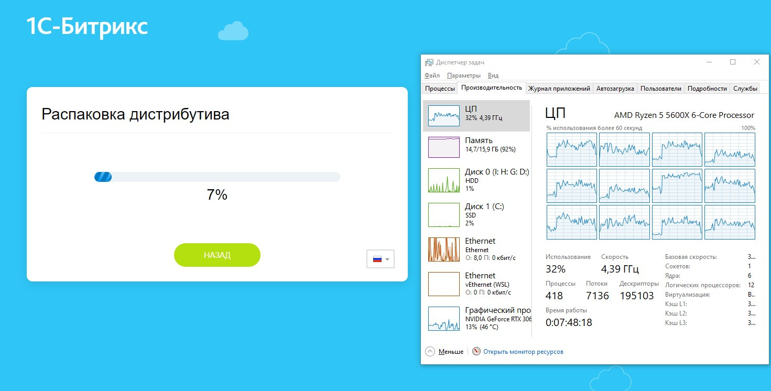Open the Параметры menu
Viewport: 771px width, 391px height.
coord(463,75)
